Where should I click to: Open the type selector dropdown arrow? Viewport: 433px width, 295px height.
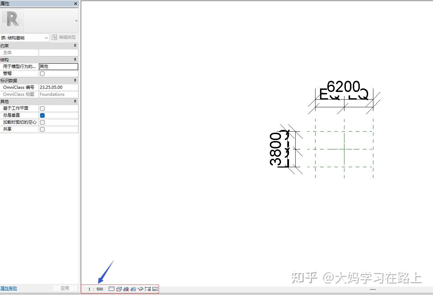pos(76,21)
